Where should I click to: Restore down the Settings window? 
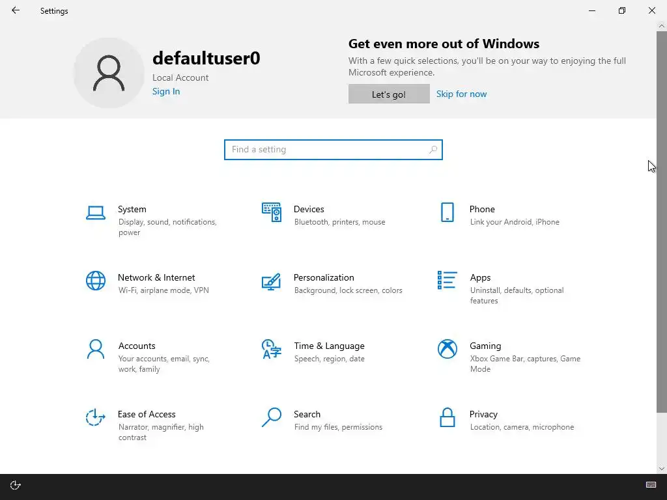coord(622,10)
